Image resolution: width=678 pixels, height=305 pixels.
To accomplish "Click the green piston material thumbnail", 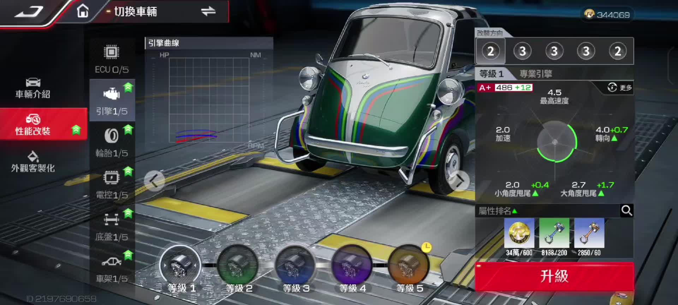I will click(x=554, y=233).
